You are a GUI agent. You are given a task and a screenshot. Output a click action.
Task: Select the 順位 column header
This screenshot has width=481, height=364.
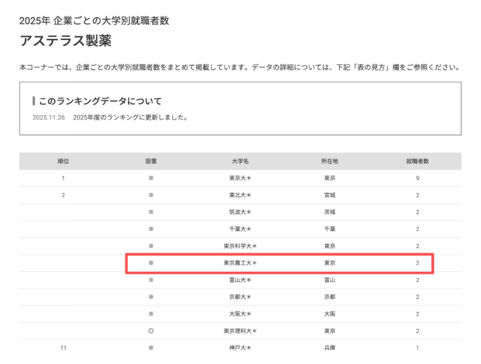click(x=63, y=162)
